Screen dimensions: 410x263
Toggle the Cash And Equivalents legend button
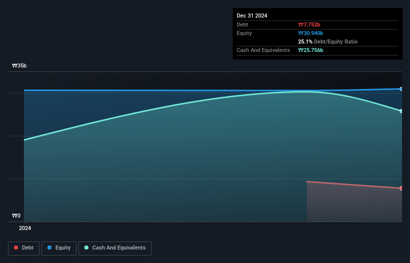[x=115, y=248]
